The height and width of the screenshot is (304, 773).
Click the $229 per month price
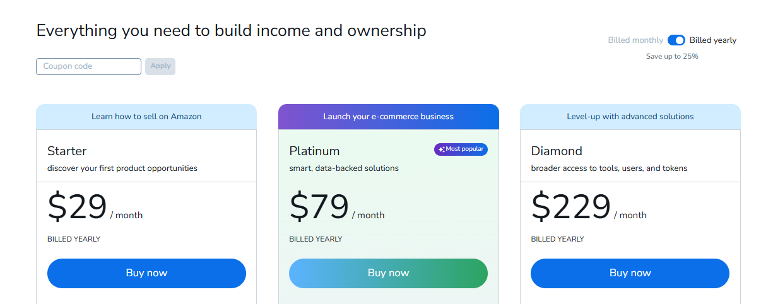pos(589,207)
